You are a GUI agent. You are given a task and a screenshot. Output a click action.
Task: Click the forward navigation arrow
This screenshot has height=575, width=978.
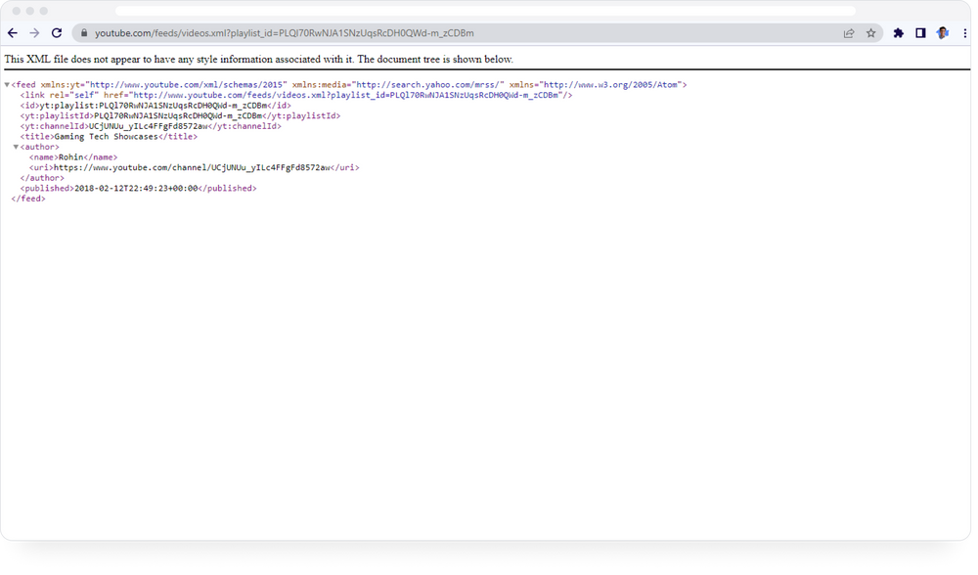[x=35, y=32]
